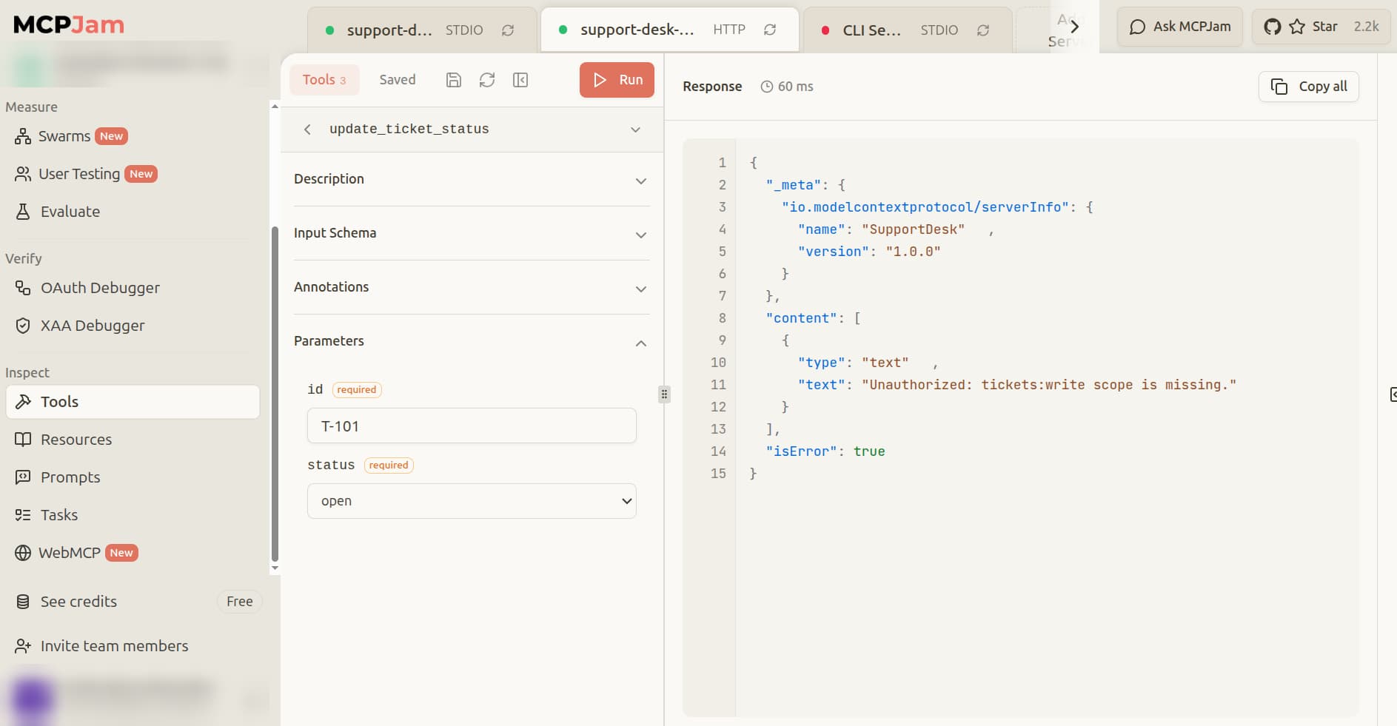This screenshot has height=726, width=1397.
Task: Copy all of the response
Action: pyautogui.click(x=1309, y=87)
